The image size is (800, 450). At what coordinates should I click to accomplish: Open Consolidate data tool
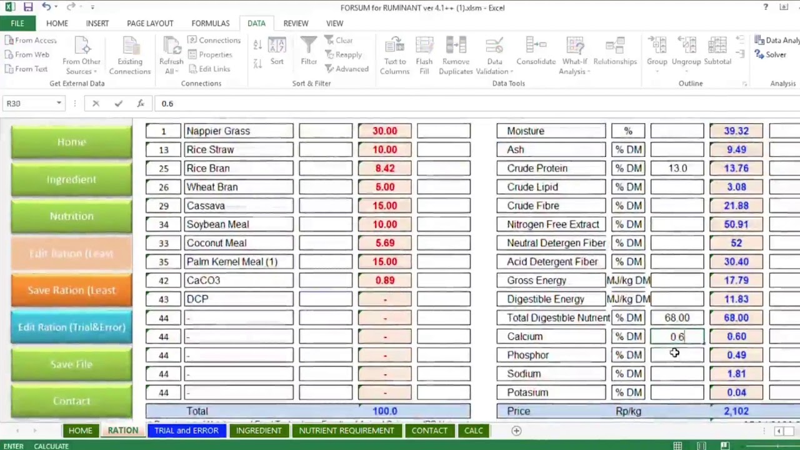pos(536,51)
